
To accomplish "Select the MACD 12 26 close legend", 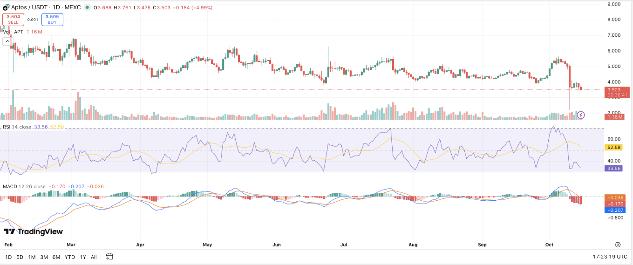I will (24, 186).
